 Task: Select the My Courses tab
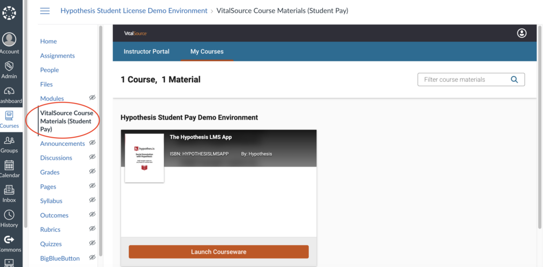coord(207,52)
